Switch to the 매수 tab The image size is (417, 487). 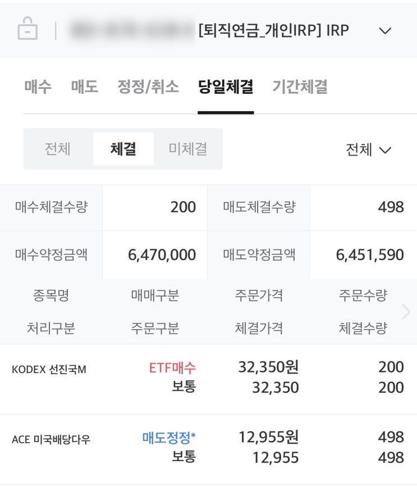point(38,87)
